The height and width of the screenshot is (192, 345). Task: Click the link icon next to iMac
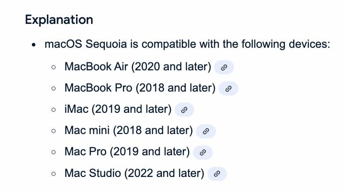pyautogui.click(x=184, y=110)
